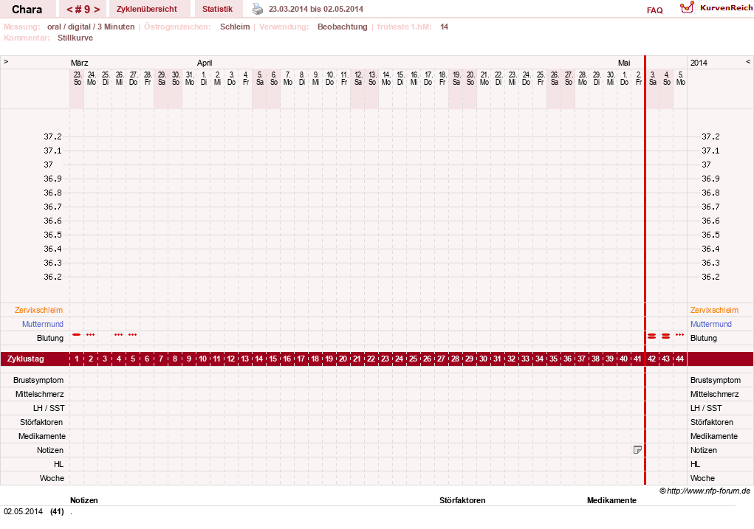Click the date range 23.03.2014 bis 02.05.2014
The image size is (754, 529).
316,9
